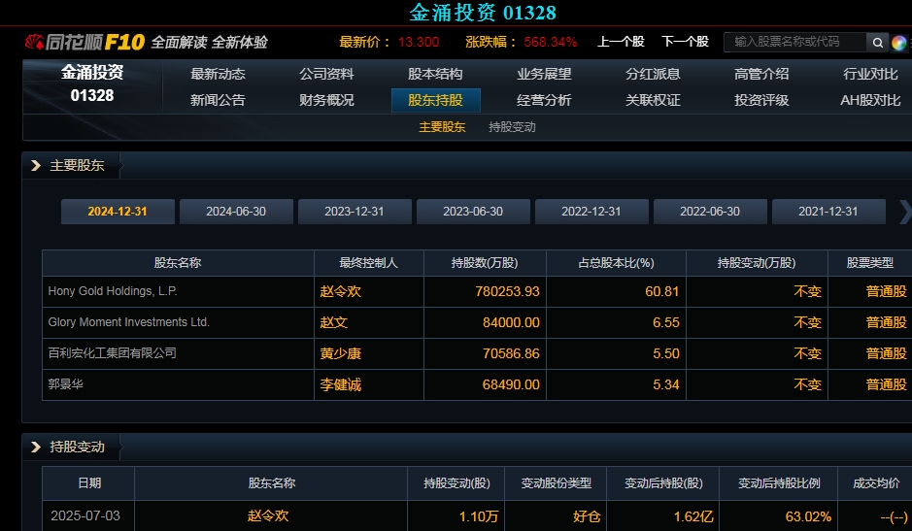
Task: Click the 金涌投资 01328 title at top
Action: [x=483, y=13]
